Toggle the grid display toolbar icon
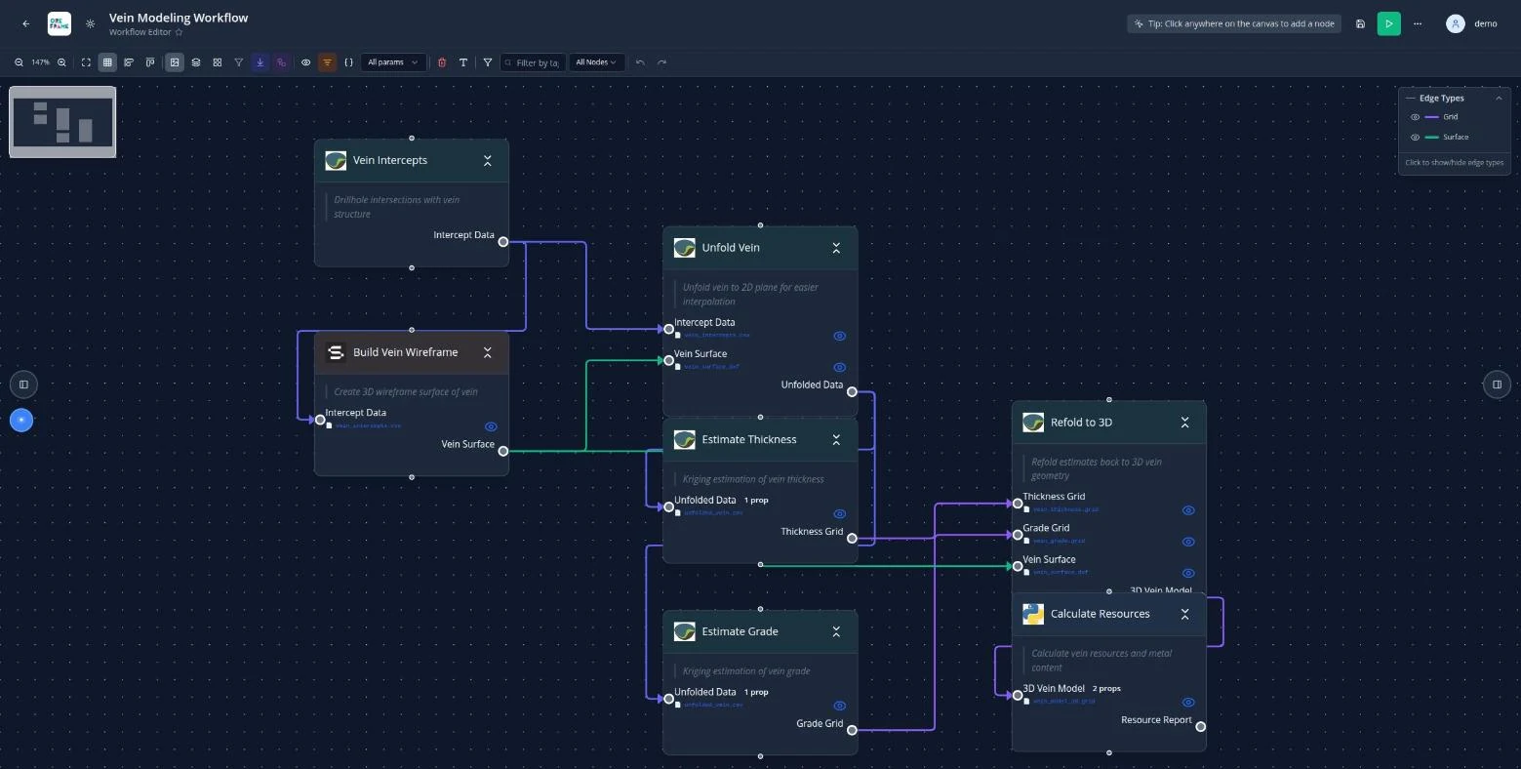 click(x=107, y=62)
